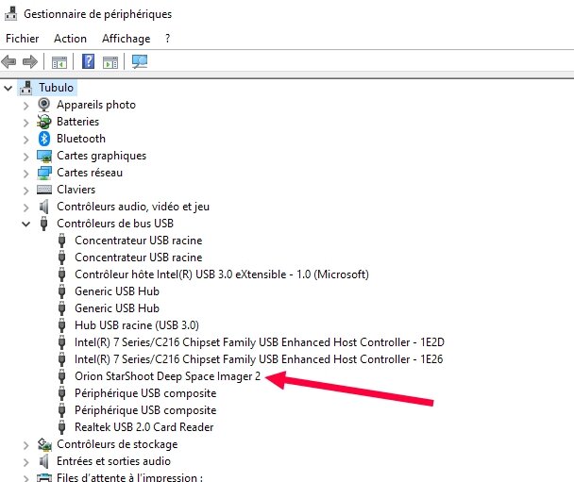Expand the Batteries category
This screenshot has height=482, width=574.
25,123
